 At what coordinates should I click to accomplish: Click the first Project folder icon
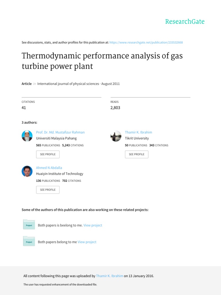point(29,225)
